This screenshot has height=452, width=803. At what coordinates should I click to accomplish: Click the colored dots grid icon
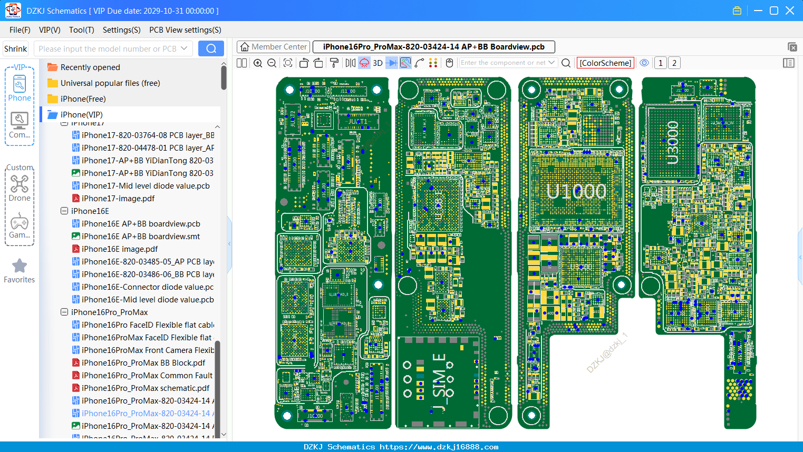[433, 63]
